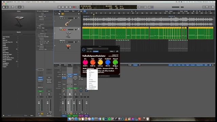Click the Valhalla next preset arrow
This screenshot has width=217, height=122.
click(117, 68)
